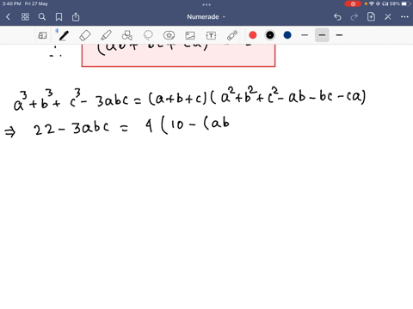
Task: Open the search magnifier
Action: (x=42, y=17)
